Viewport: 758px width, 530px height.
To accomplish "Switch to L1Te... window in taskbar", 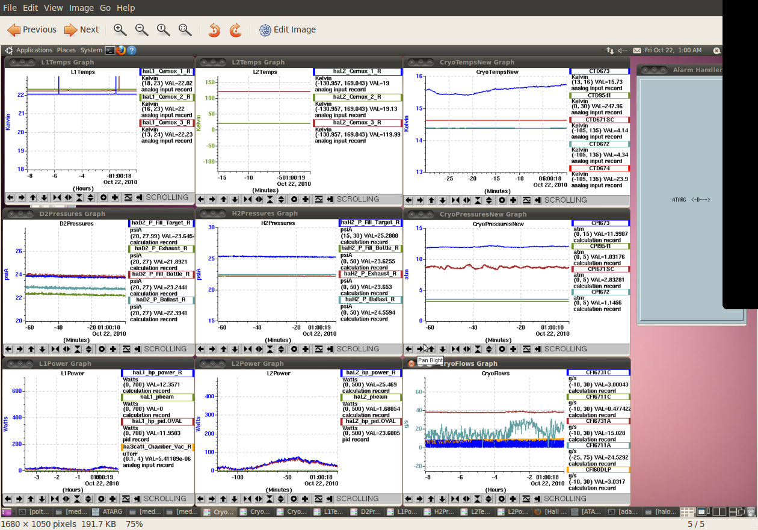I will (329, 512).
